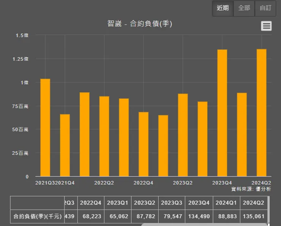The width and height of the screenshot is (281, 226).
Task: Click the 2022Q4 bar in chart
Action: (x=144, y=144)
